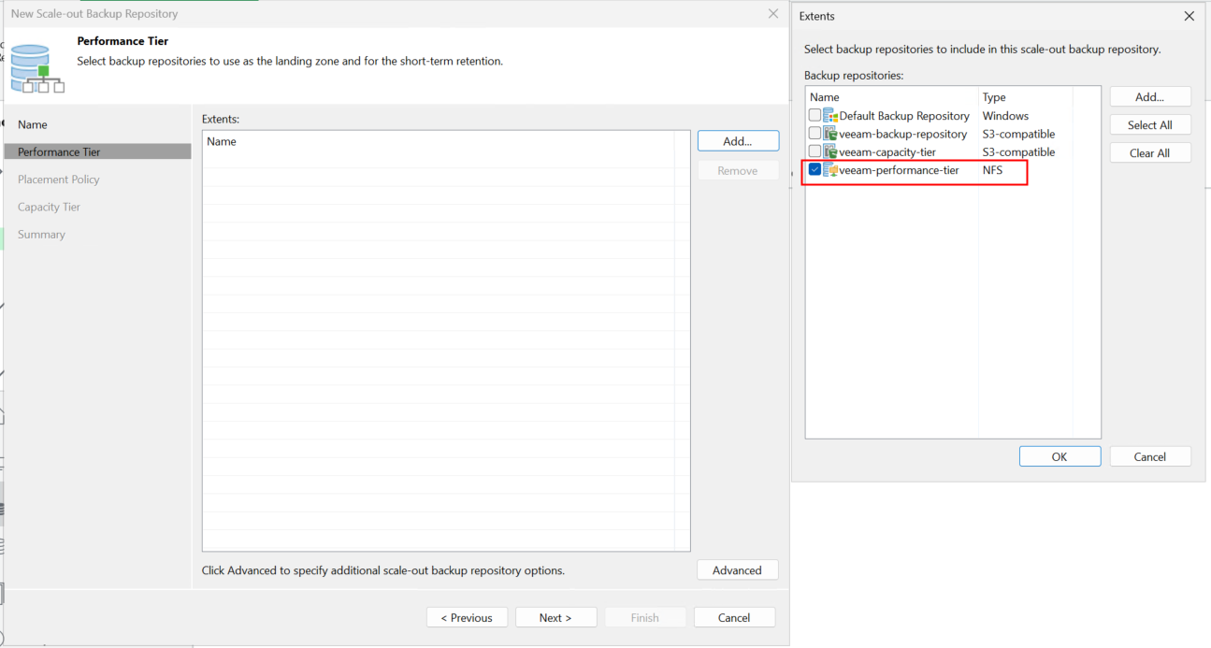
Task: Go back with the Previous button
Action: pos(467,618)
